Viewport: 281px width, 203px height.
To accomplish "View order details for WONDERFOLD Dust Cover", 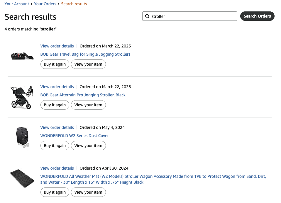I will click(57, 127).
